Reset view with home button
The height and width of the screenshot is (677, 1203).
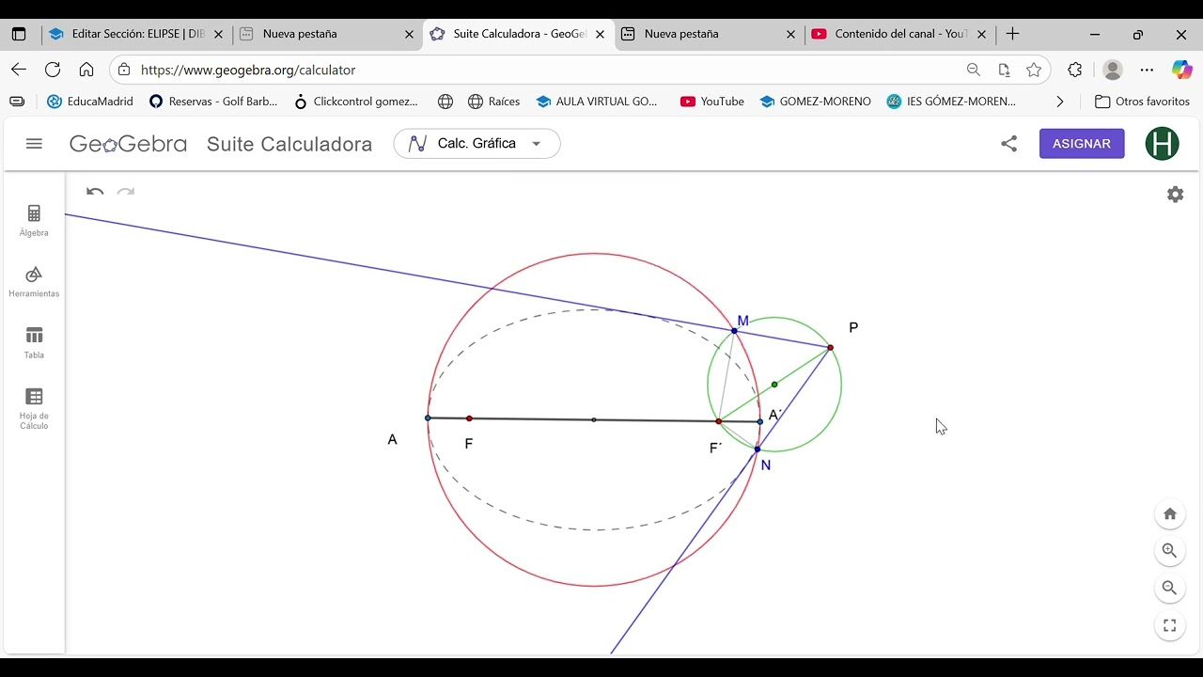coord(1170,513)
